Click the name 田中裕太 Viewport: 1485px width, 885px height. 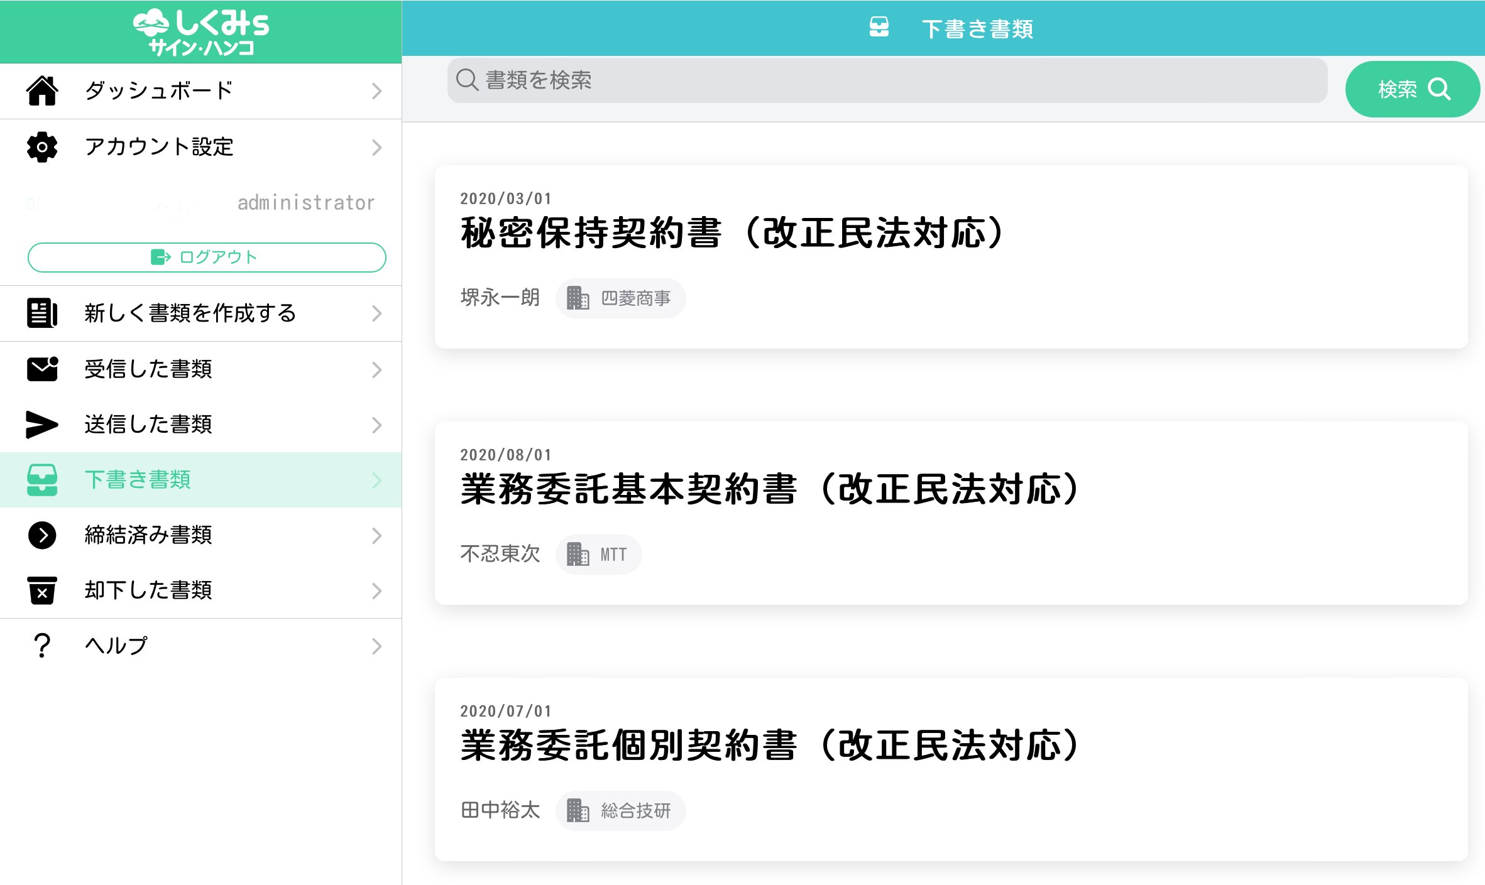[500, 810]
